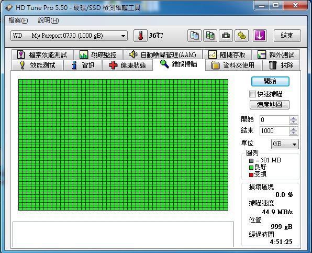Open the 說明(H) menu
This screenshot has height=253, width=312.
click(x=48, y=20)
